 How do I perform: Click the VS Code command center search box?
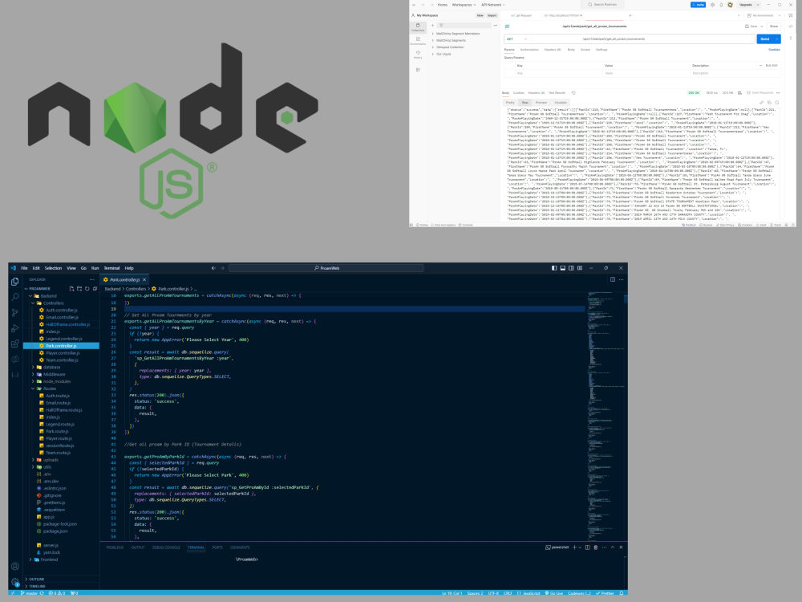click(326, 268)
